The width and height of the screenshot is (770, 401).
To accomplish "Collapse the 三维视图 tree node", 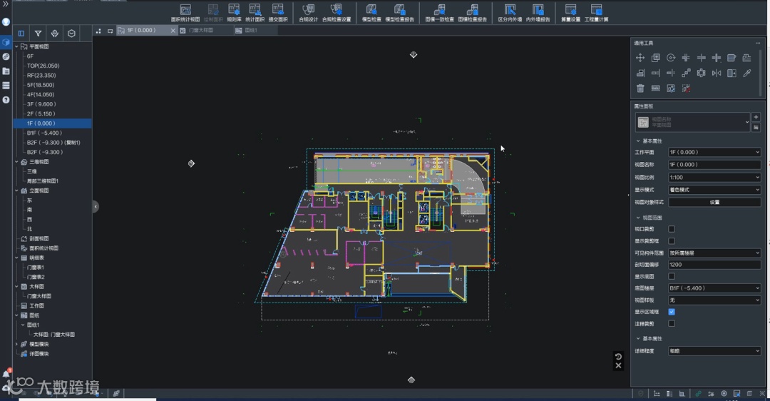I will pyautogui.click(x=16, y=162).
